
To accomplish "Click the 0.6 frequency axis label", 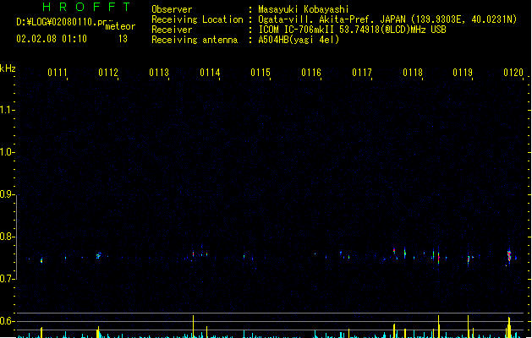I will (6, 321).
